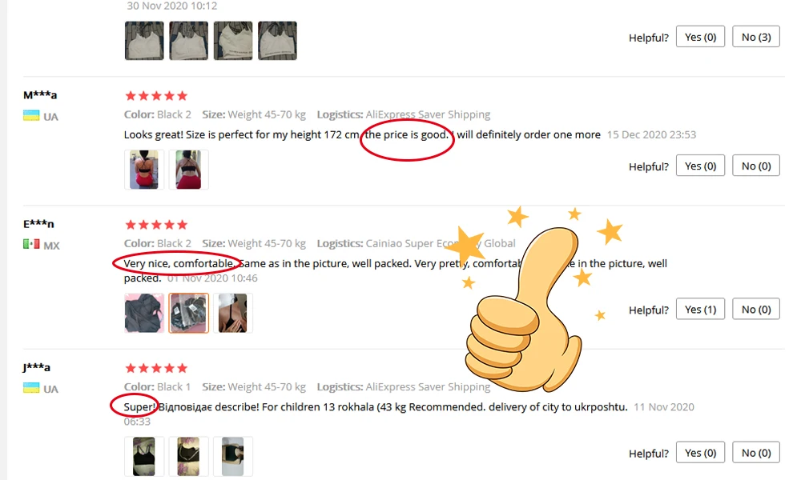The height and width of the screenshot is (480, 801).
Task: Open the third photo in J***a's review
Action: [232, 456]
